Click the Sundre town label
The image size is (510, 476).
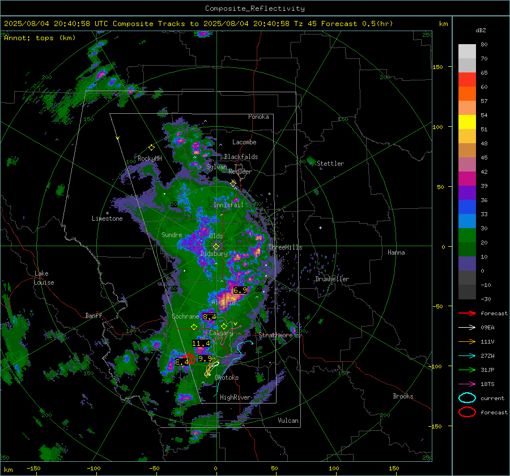[172, 235]
